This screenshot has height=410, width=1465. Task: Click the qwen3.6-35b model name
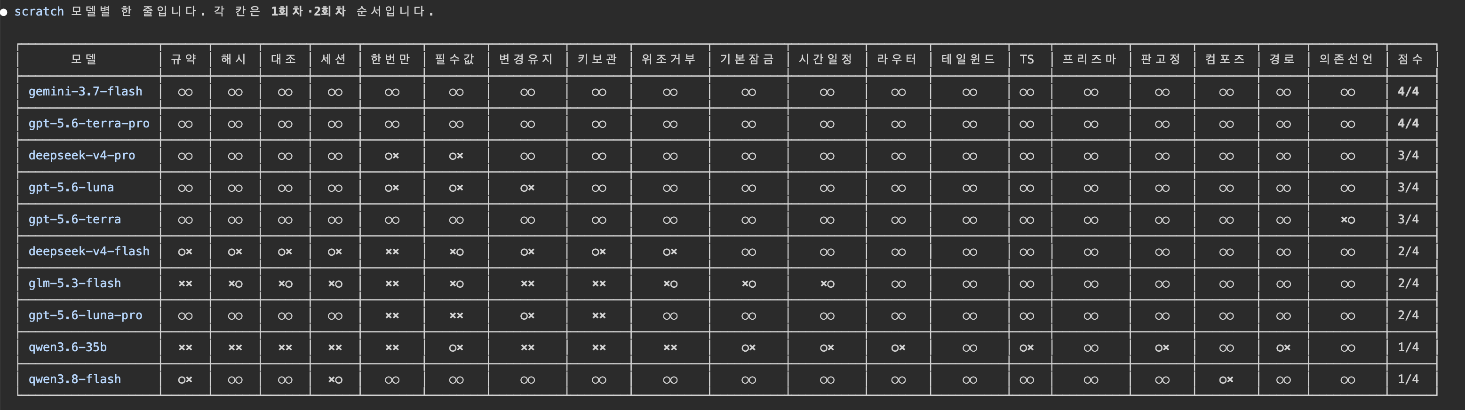(68, 347)
